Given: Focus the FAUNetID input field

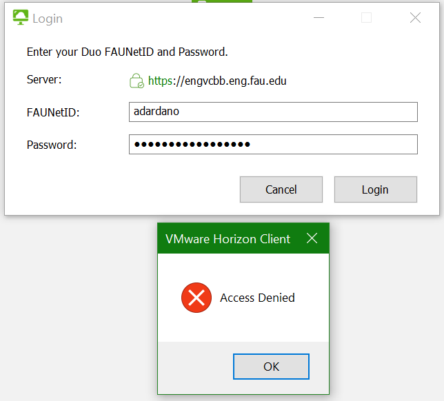Looking at the screenshot, I should [273, 112].
